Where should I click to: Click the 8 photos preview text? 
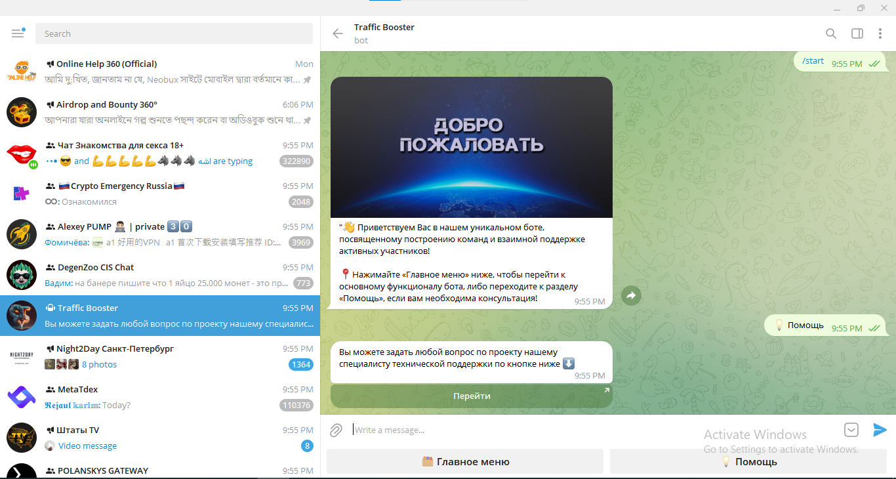[x=99, y=365]
